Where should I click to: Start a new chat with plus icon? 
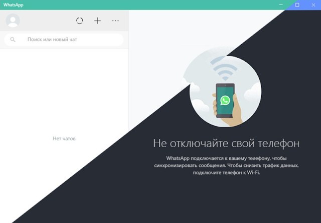[97, 21]
